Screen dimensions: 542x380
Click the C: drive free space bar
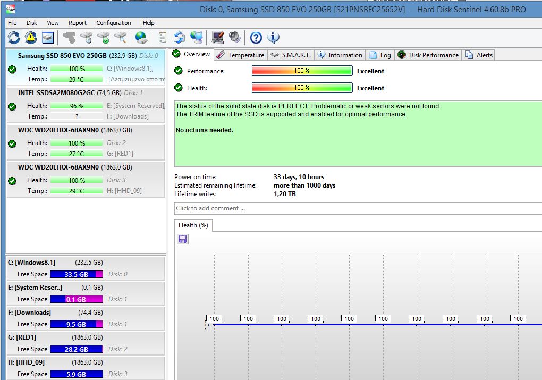click(76, 274)
